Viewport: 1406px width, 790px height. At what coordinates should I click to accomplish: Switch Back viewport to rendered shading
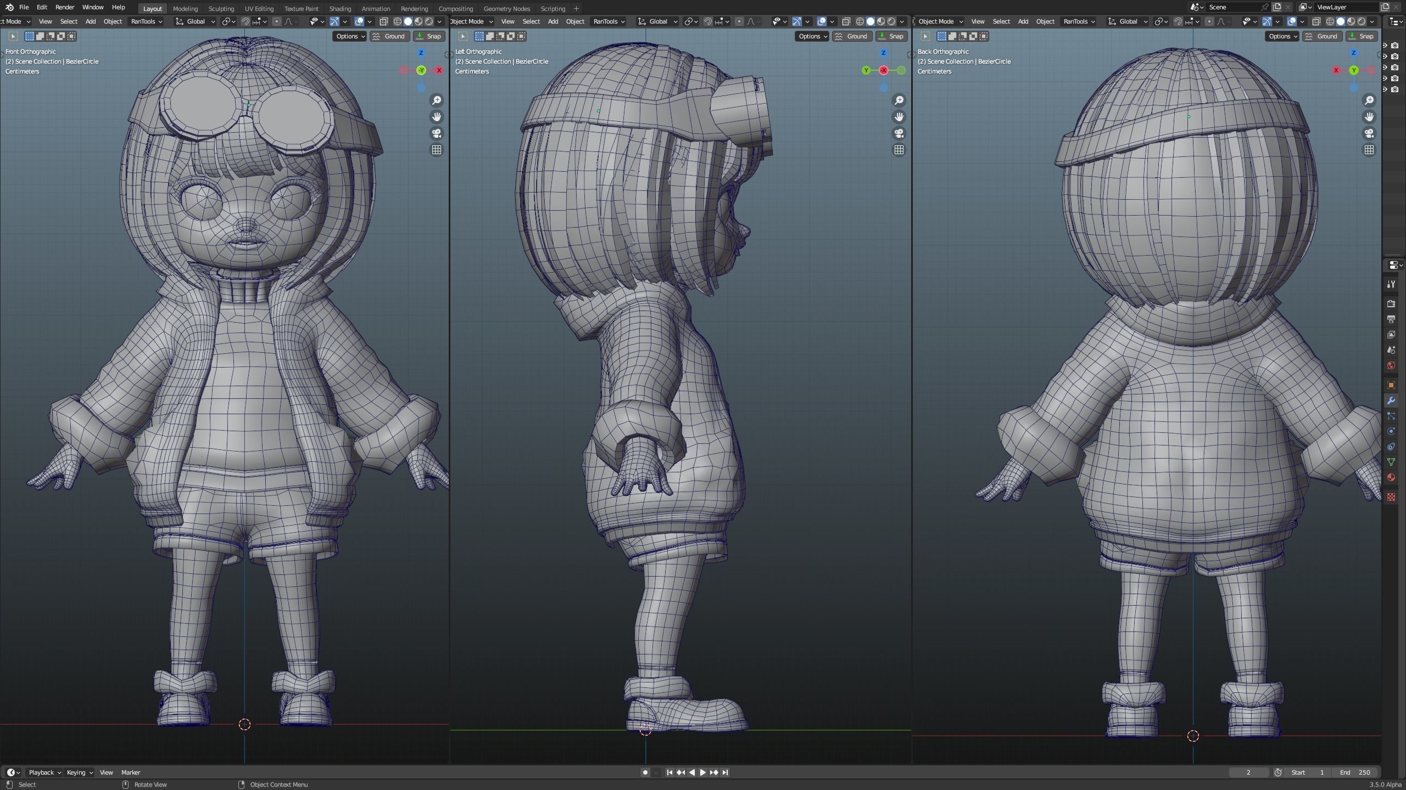(1362, 21)
